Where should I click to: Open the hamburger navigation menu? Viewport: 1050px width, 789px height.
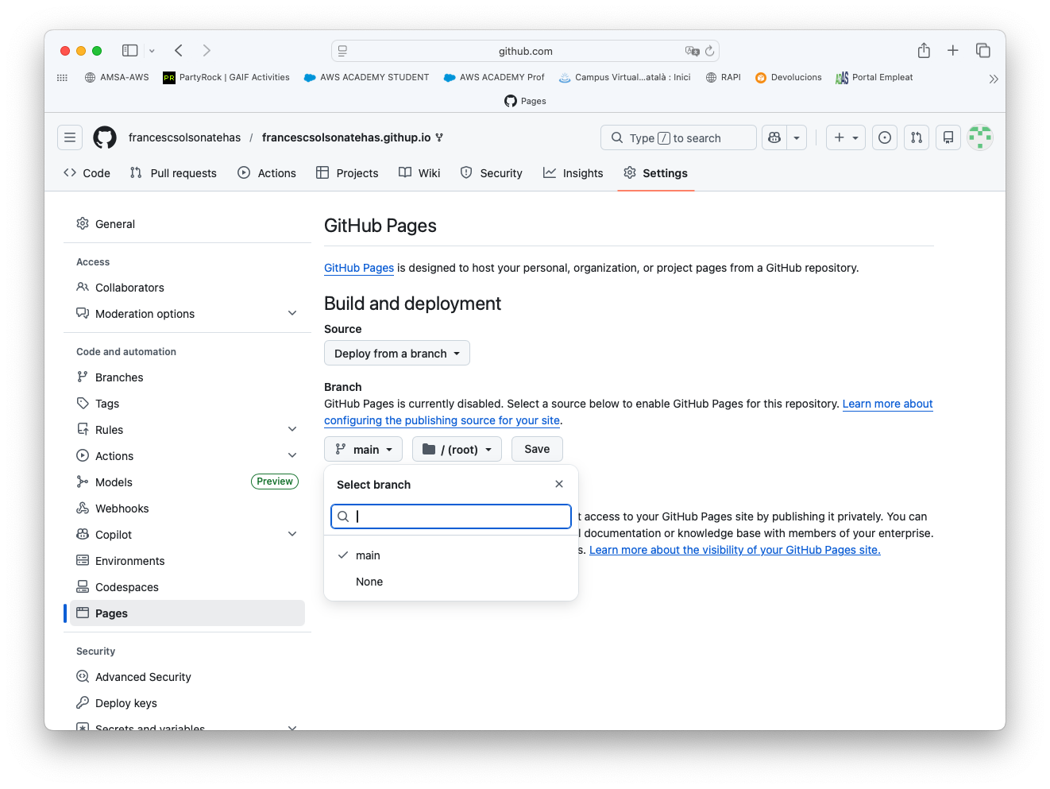(70, 137)
